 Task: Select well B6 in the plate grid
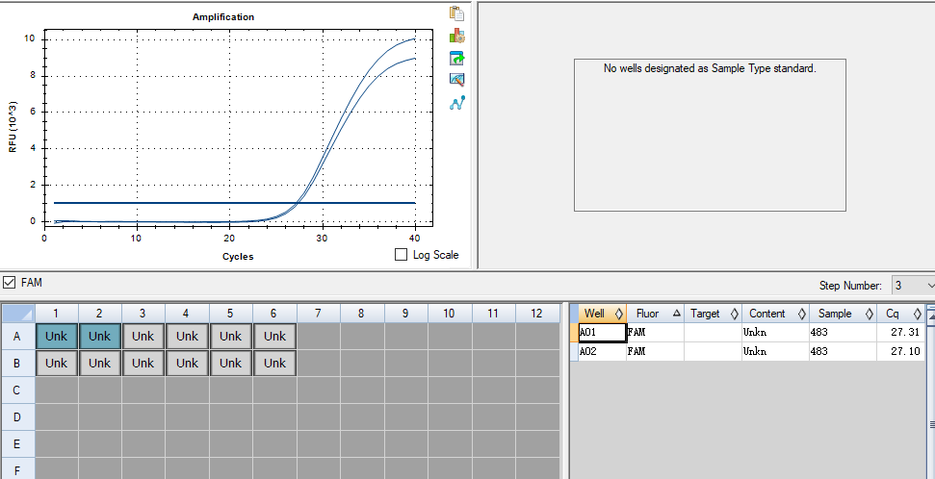point(274,363)
